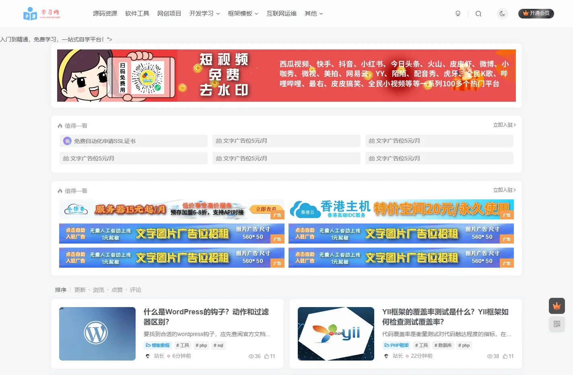Expand 开发学习 dropdown menu
The width and height of the screenshot is (573, 375).
click(204, 14)
